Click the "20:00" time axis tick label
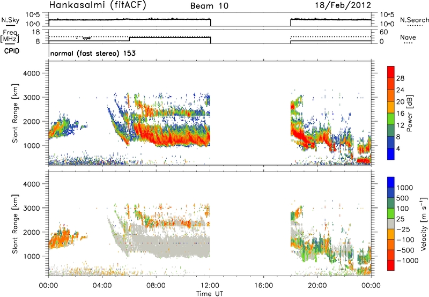Image resolution: width=429 pixels, height=297 pixels. click(x=317, y=286)
